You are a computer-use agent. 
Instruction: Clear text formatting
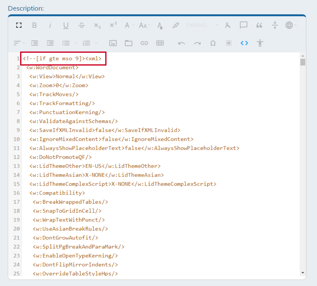[228, 25]
